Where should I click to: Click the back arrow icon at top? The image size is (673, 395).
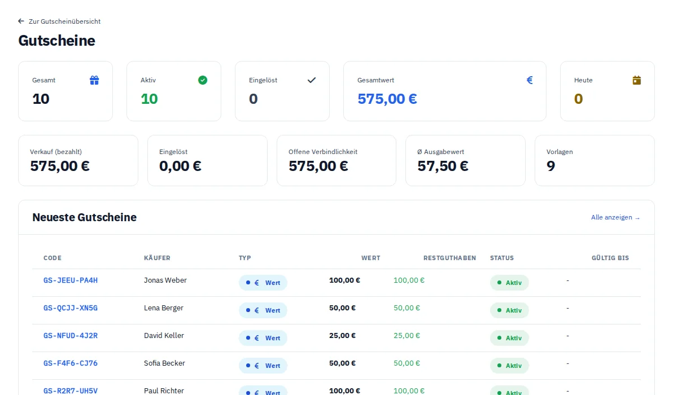click(x=21, y=21)
